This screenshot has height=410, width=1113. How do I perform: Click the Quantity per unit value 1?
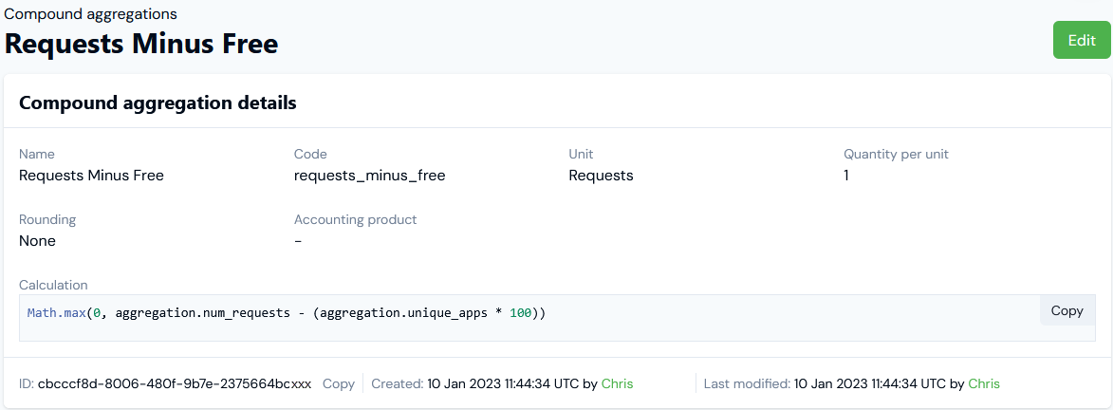click(846, 176)
